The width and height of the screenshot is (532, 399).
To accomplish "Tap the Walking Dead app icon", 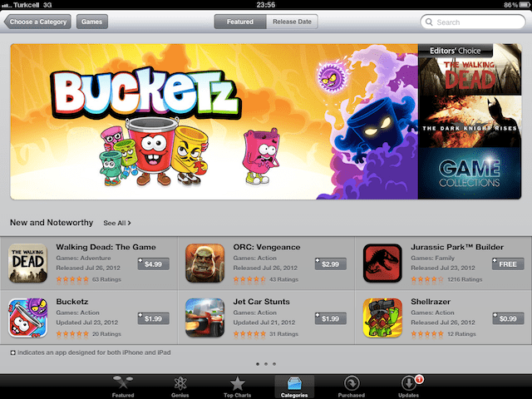I will click(x=27, y=264).
